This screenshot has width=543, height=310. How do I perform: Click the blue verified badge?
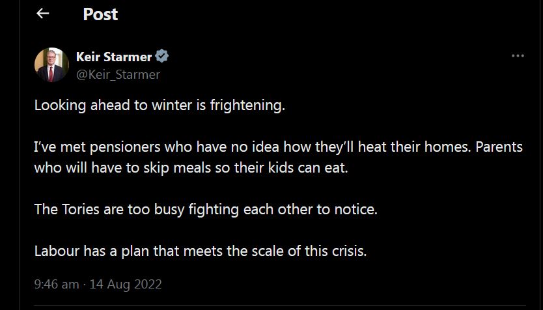click(x=162, y=57)
